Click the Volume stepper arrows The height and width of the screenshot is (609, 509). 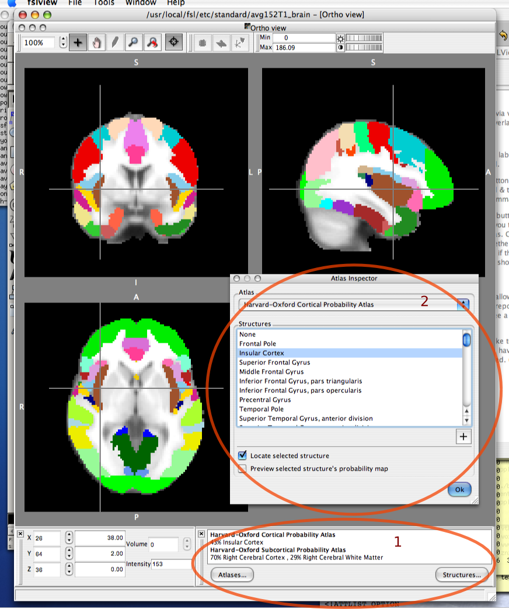tap(187, 544)
